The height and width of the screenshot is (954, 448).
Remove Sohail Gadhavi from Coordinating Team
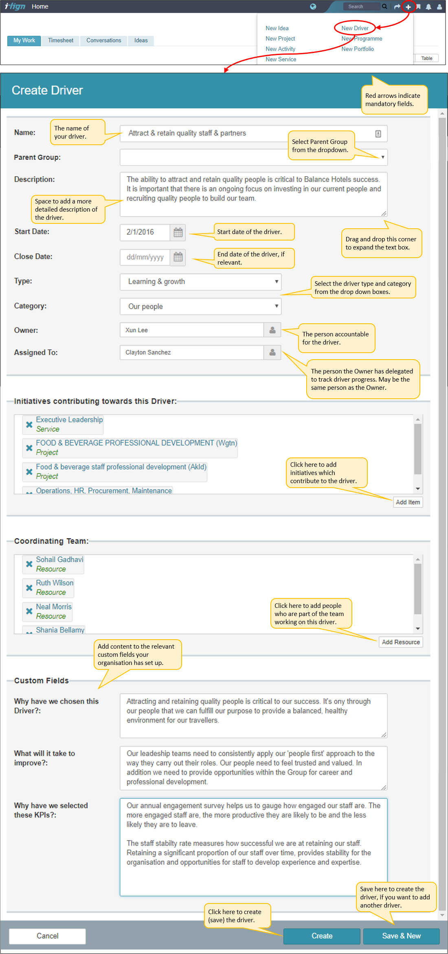point(29,564)
